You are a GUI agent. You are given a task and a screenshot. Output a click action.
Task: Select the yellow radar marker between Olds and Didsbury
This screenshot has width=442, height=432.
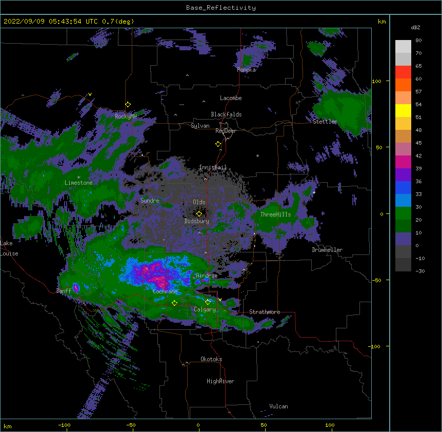199,213
